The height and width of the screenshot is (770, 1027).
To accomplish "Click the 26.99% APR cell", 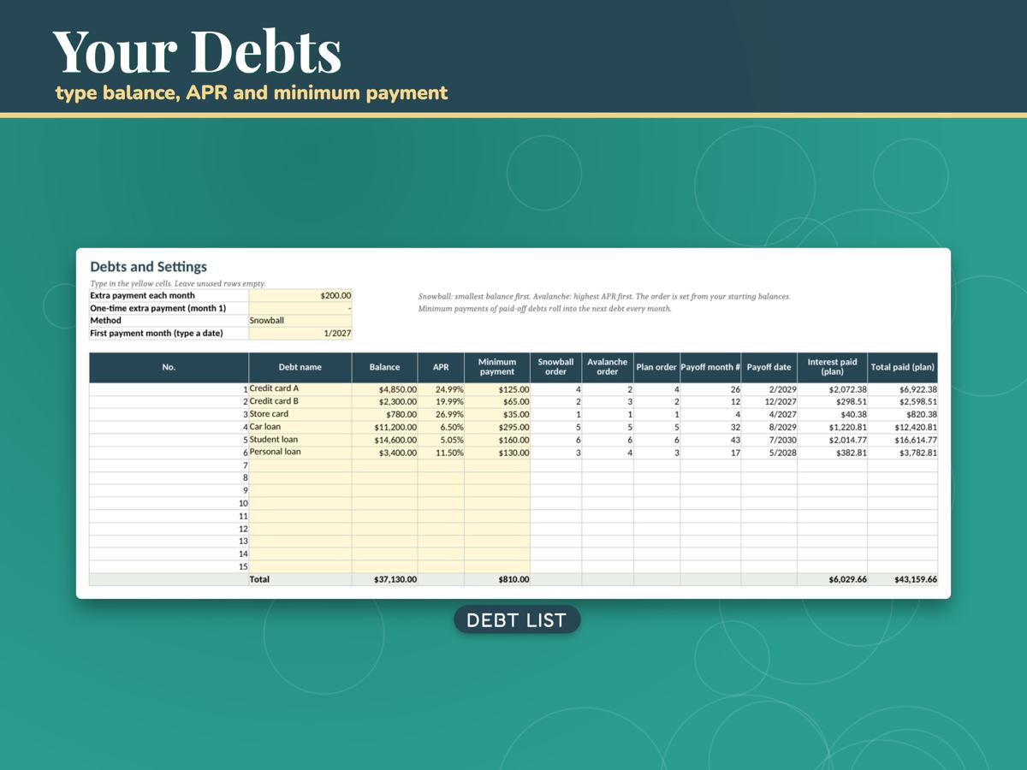I will click(441, 414).
